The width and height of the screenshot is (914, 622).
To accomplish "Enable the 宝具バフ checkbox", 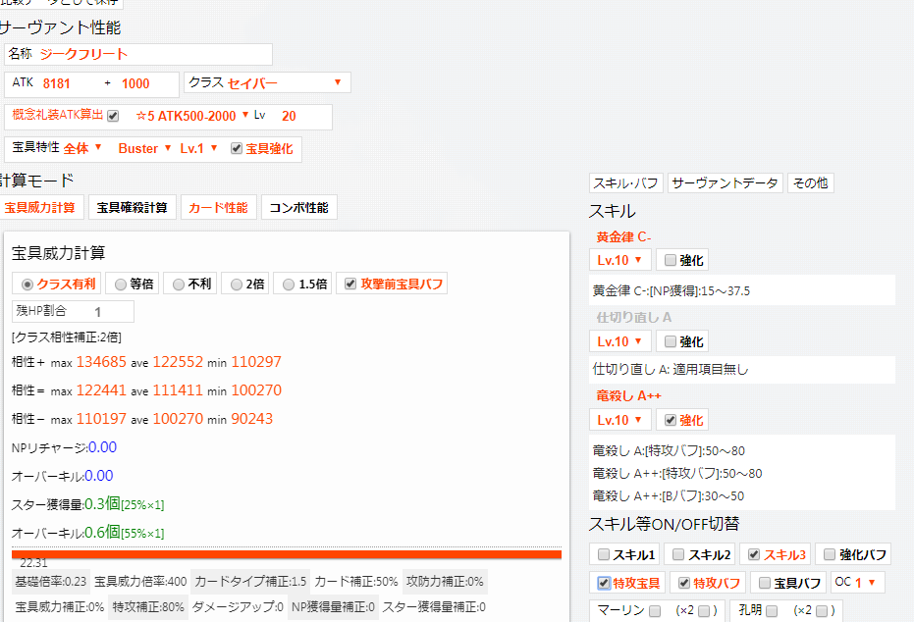I will pyautogui.click(x=765, y=583).
